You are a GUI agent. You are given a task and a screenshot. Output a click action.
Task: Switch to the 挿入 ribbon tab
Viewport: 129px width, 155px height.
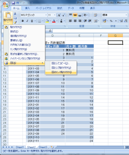point(27,8)
